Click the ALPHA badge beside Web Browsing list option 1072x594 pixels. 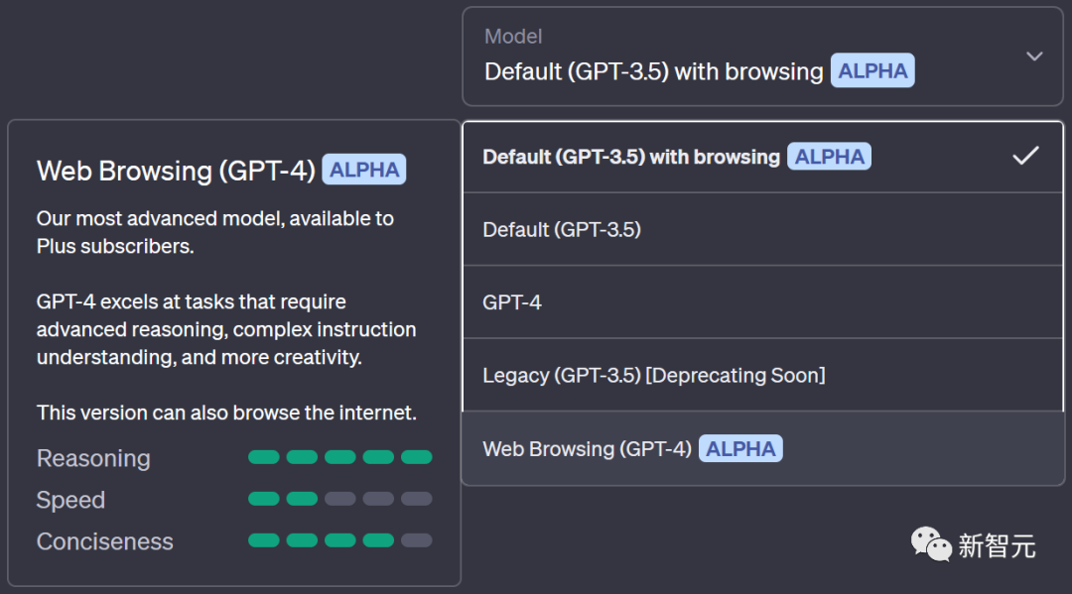pyautogui.click(x=740, y=448)
